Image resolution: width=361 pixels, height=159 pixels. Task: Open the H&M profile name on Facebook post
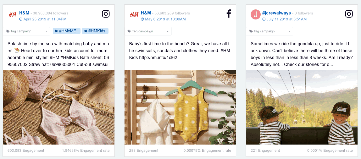146,13
